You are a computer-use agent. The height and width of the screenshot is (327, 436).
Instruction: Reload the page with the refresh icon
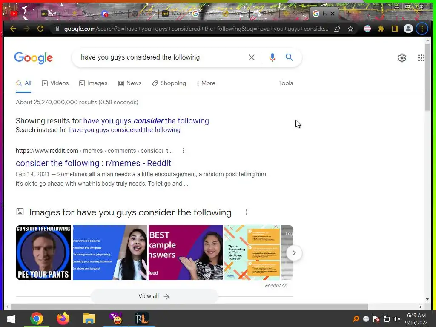[x=40, y=29]
